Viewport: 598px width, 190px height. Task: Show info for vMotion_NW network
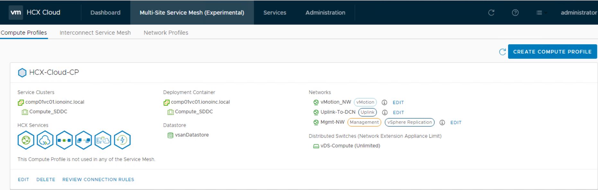click(x=384, y=102)
